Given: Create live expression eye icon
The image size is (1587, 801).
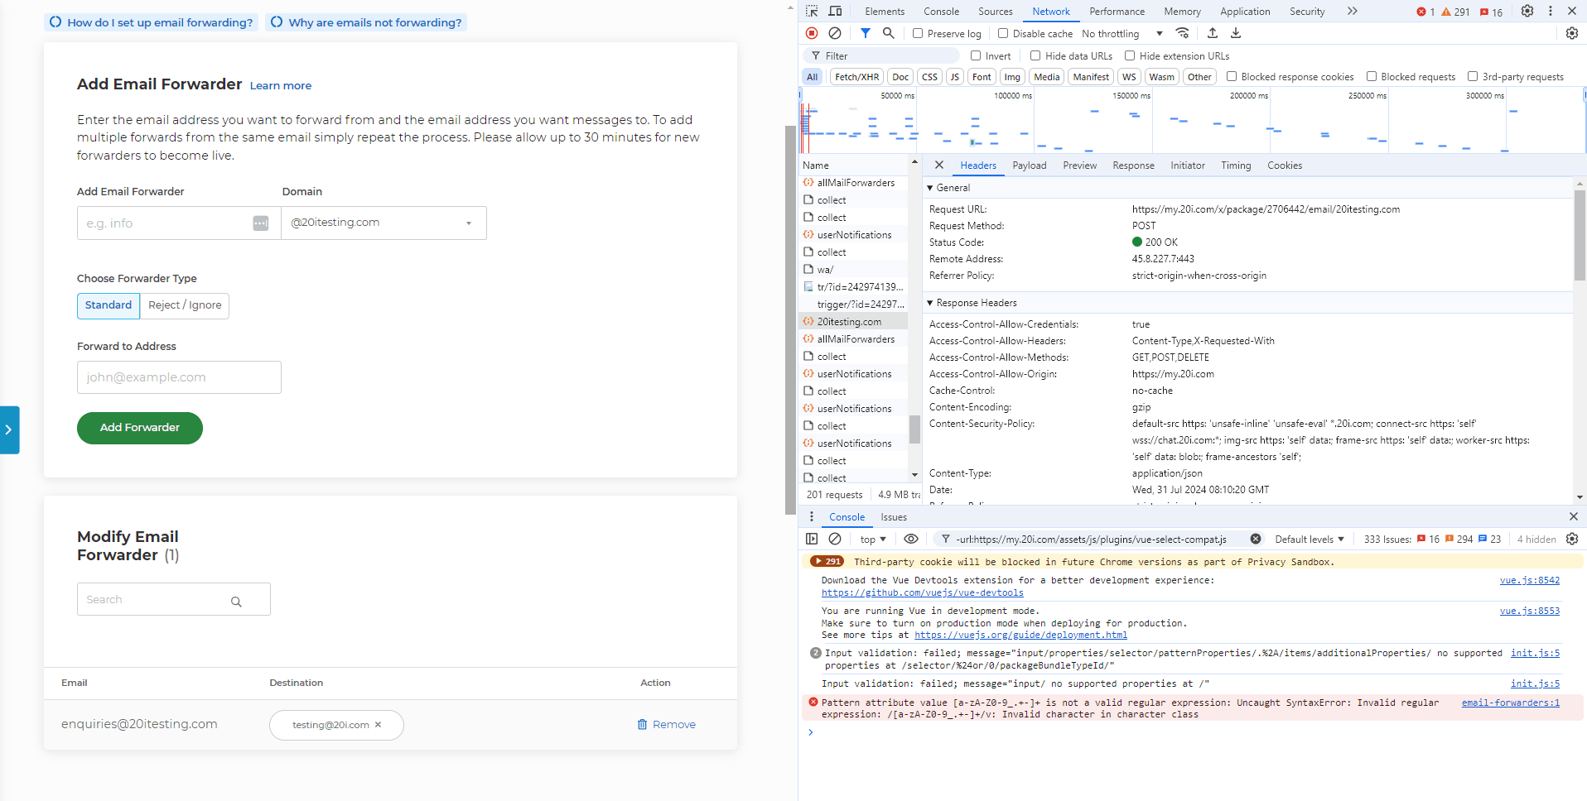Looking at the screenshot, I should tap(911, 539).
